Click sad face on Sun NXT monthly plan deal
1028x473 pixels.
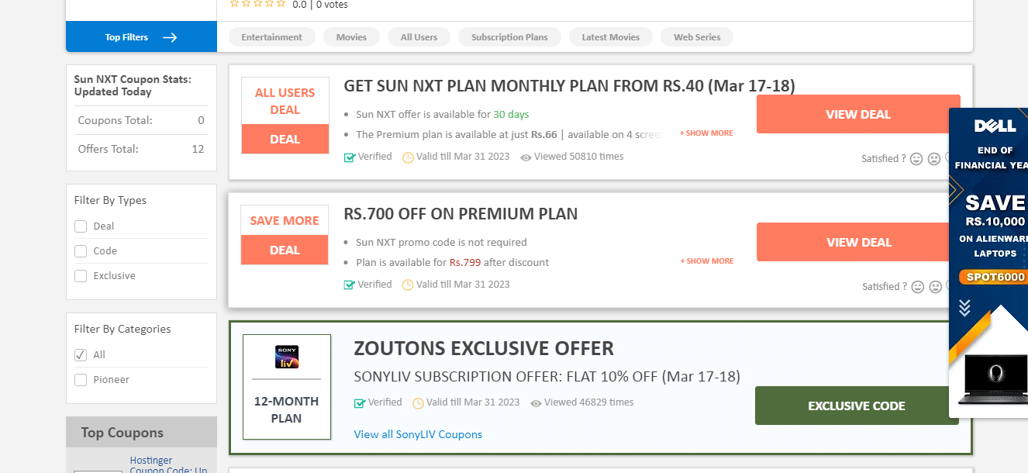934,159
